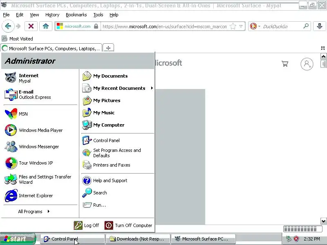Image resolution: width=327 pixels, height=245 pixels.
Task: Click the microsoft.com site identity label
Action: pyautogui.click(x=78, y=27)
